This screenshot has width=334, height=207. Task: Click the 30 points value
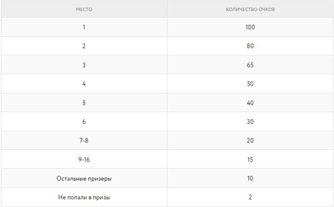(250, 122)
